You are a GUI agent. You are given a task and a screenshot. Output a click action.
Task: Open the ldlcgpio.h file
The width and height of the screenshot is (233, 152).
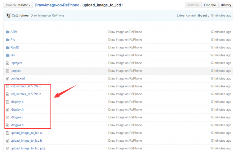17,125
